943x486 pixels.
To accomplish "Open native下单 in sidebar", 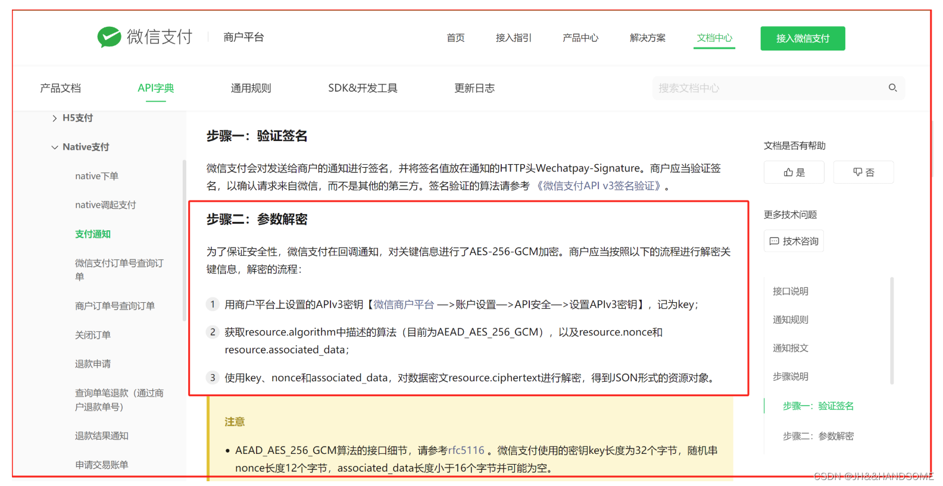I will tap(96, 176).
